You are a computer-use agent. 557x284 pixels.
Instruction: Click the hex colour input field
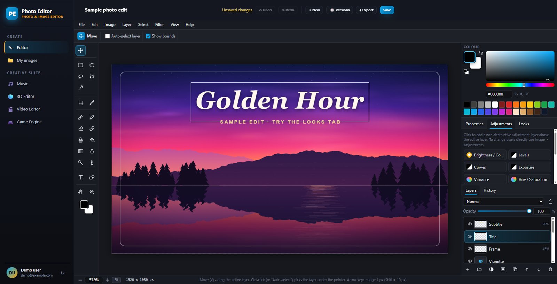tap(499, 94)
